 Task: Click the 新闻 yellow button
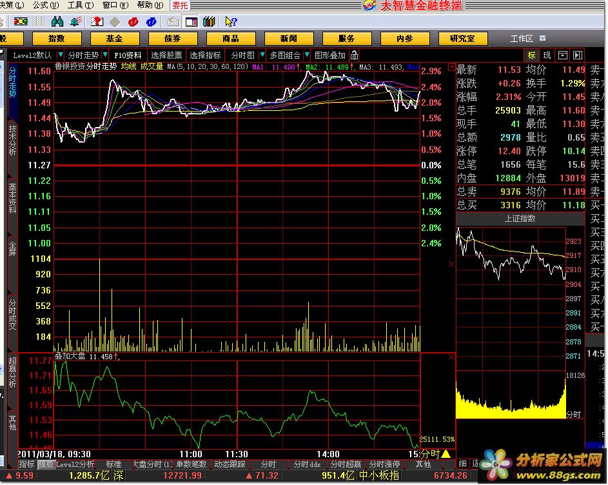pyautogui.click(x=288, y=39)
